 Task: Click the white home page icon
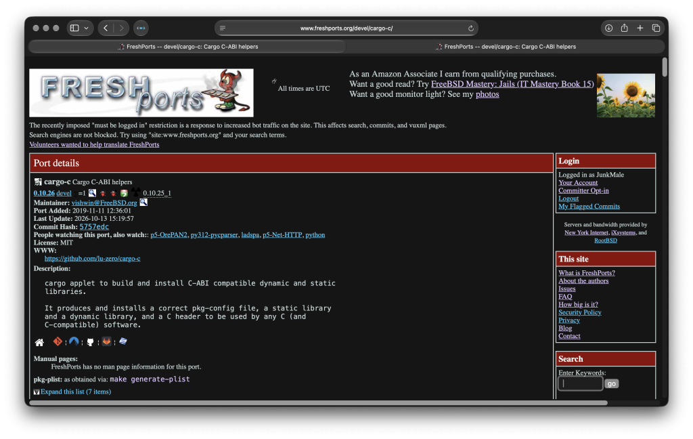click(39, 342)
